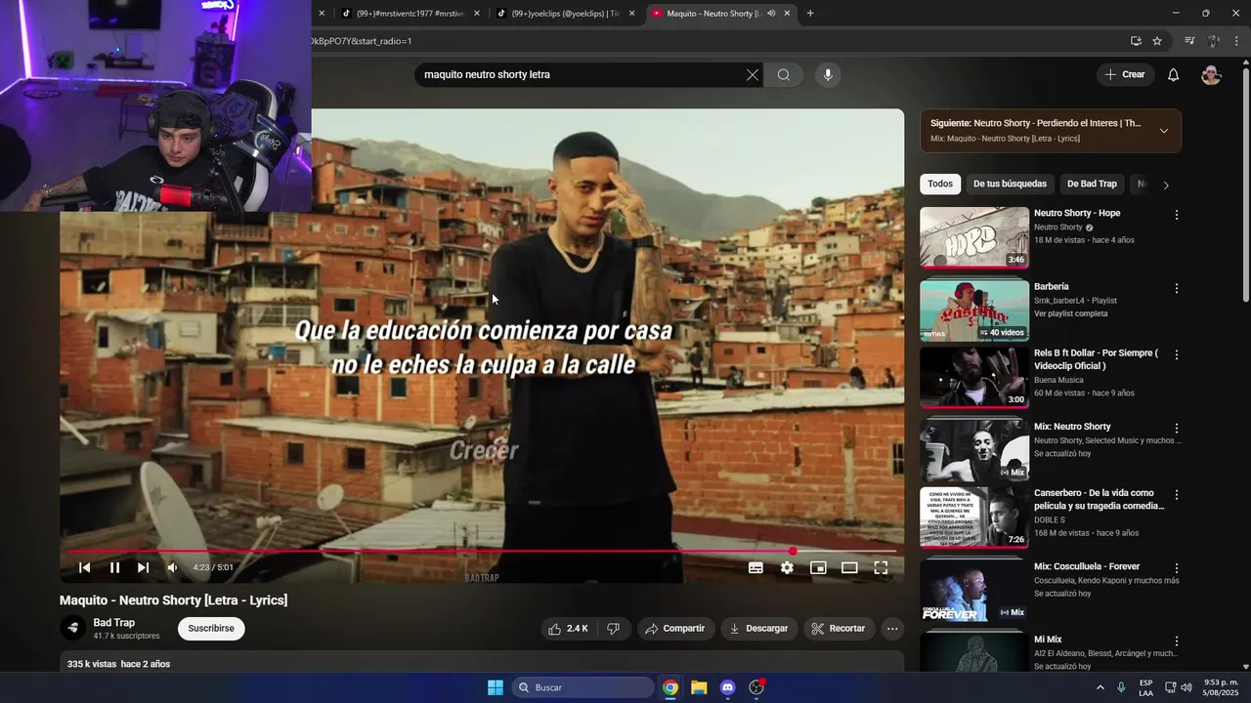Switch player to miniplayer mode
The width and height of the screenshot is (1251, 703).
click(x=818, y=567)
